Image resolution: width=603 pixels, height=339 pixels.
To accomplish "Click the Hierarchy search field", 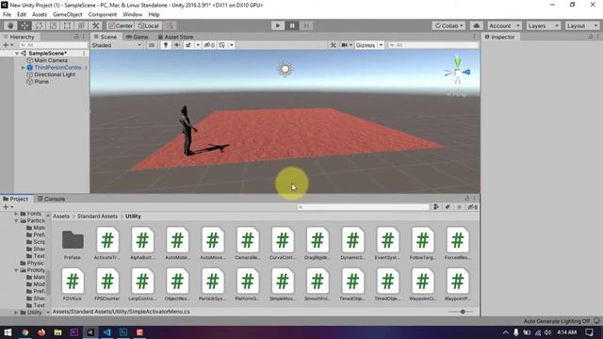I will pos(53,45).
